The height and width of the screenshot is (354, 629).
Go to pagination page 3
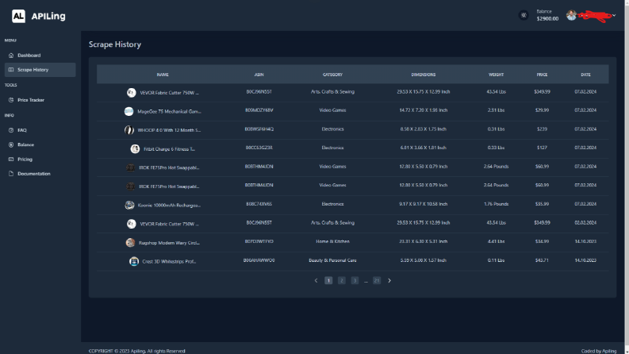355,280
